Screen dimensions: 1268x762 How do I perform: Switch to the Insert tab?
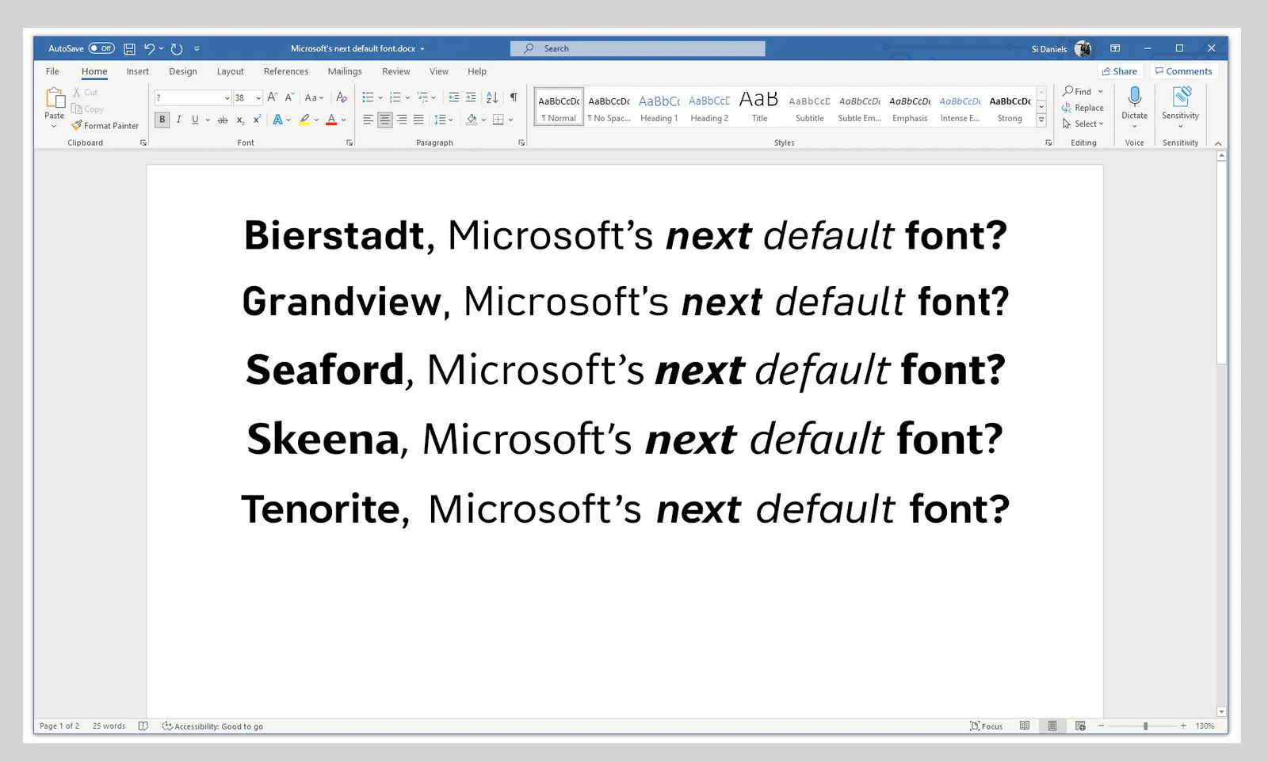coord(138,71)
